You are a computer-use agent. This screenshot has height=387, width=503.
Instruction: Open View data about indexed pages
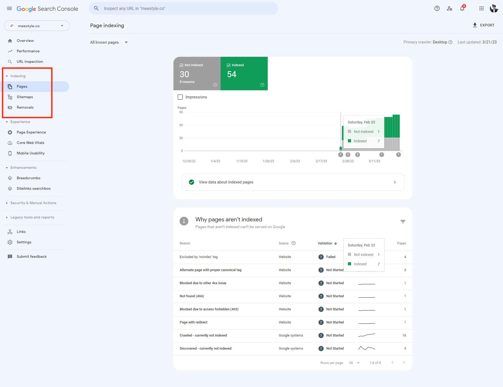click(293, 182)
